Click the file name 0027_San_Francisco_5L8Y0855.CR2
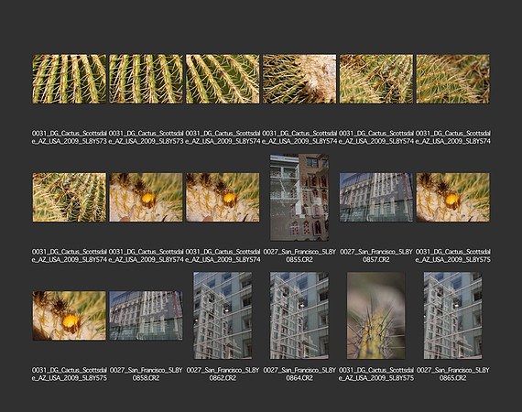The image size is (522, 412). [299, 255]
